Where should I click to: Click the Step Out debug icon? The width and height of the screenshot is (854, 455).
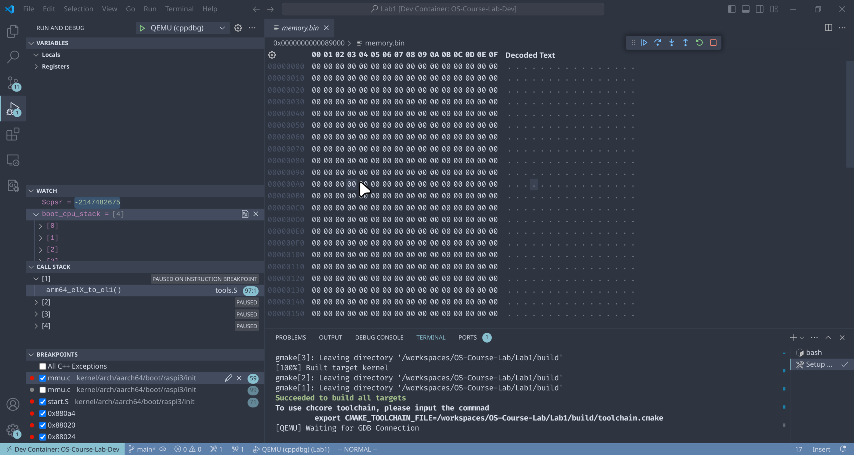click(685, 42)
